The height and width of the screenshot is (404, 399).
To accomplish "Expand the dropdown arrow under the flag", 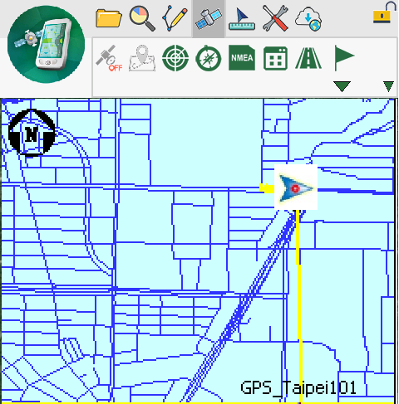I will coord(342,86).
